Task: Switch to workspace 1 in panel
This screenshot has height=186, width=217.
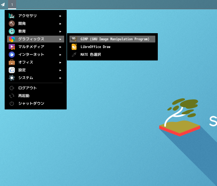Action: point(12,5)
